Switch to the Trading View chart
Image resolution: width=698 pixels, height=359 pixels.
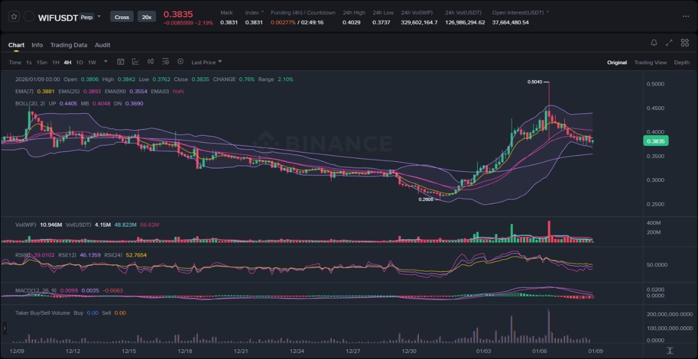650,63
